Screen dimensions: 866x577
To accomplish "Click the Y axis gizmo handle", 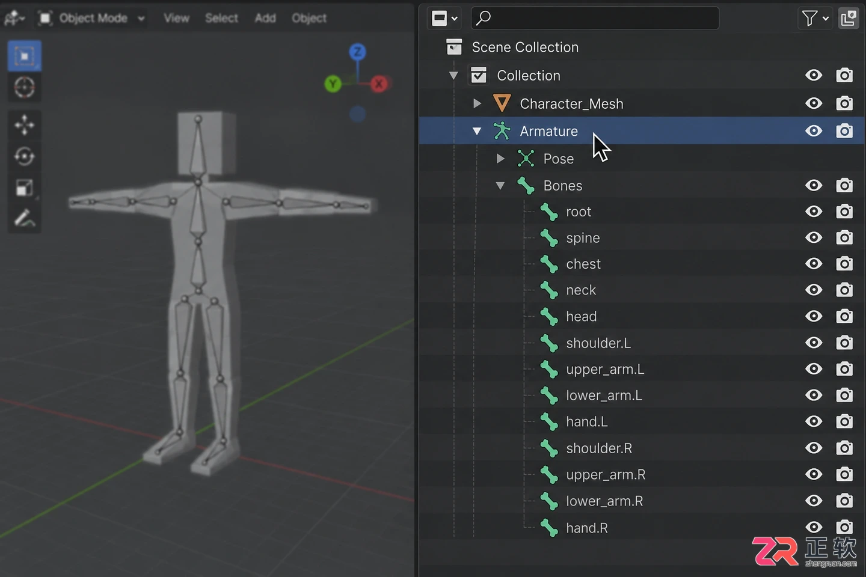I will coord(333,84).
